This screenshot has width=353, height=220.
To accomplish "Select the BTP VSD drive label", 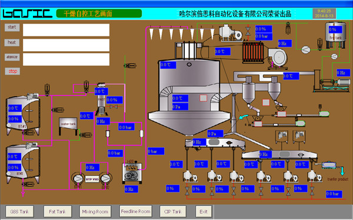I will coord(92,179).
